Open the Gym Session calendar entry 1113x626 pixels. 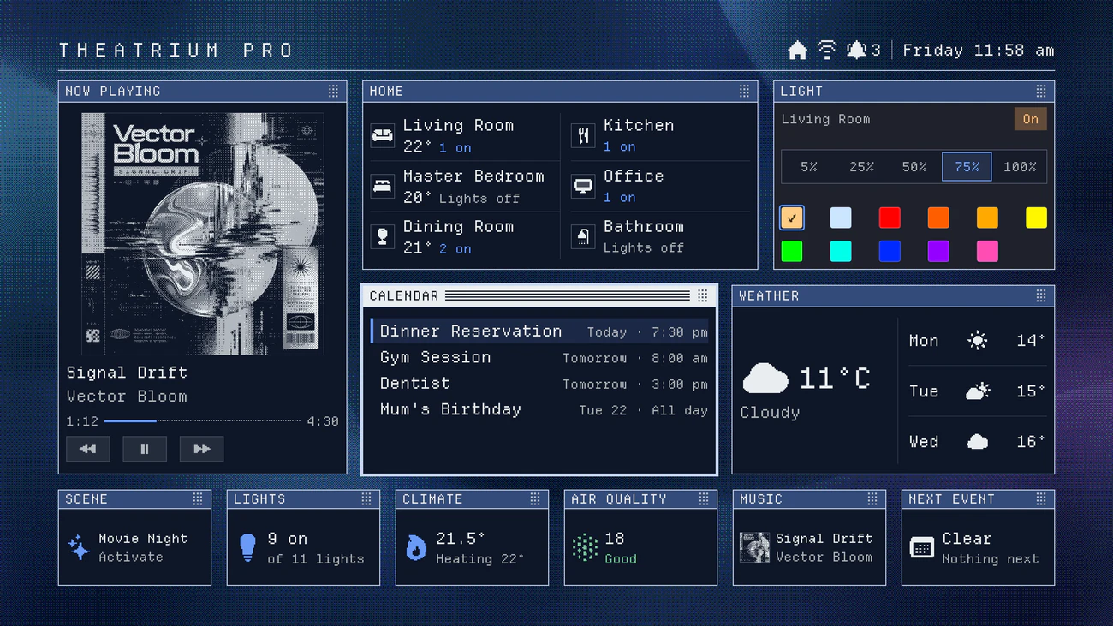click(x=539, y=358)
